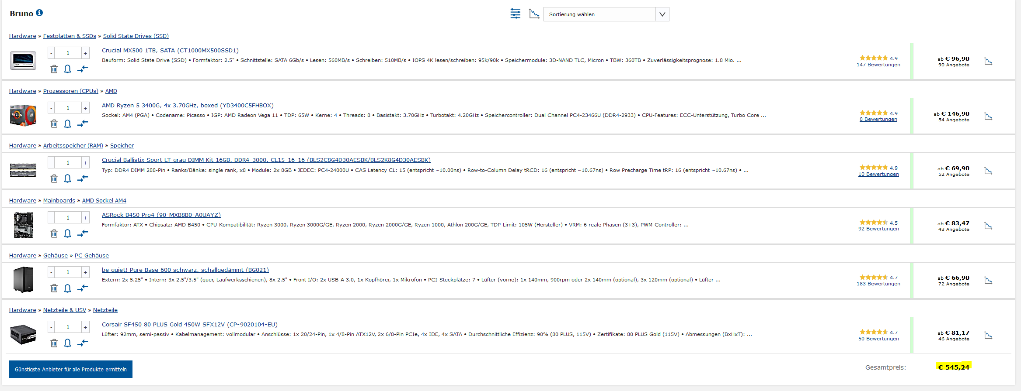This screenshot has height=391, width=1021.
Task: Click the Gesamtpreis € 545,24 value
Action: click(954, 367)
